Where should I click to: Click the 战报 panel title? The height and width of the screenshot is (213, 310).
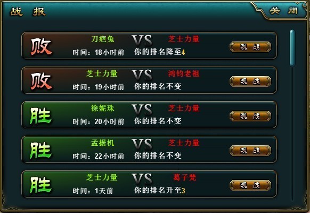pos(28,12)
